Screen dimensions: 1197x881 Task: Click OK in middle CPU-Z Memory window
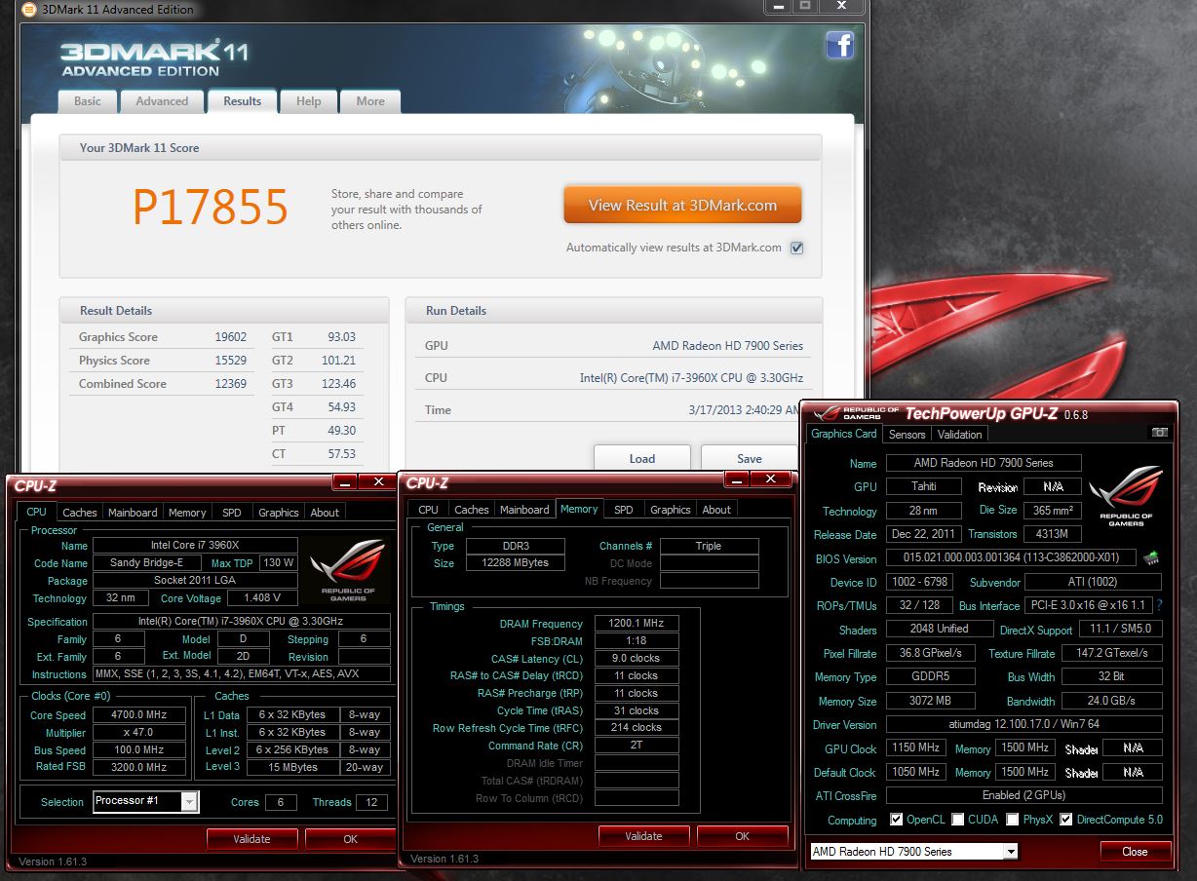point(742,836)
